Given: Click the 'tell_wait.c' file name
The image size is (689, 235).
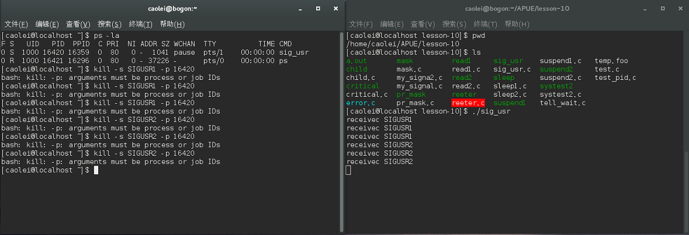Looking at the screenshot, I should pos(562,103).
